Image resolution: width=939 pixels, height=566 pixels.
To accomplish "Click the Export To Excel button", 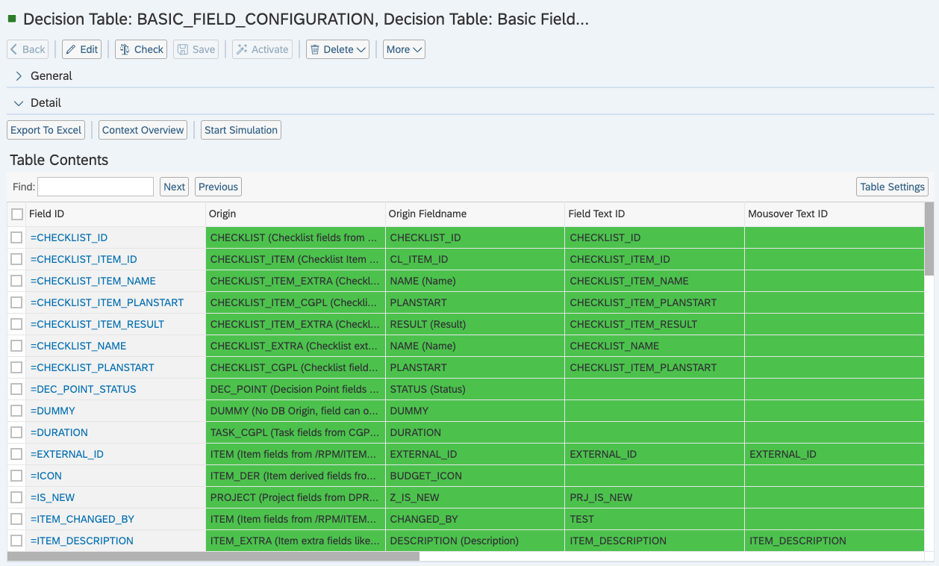I will [46, 130].
